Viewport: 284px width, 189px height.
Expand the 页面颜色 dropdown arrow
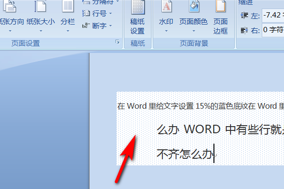point(194,31)
